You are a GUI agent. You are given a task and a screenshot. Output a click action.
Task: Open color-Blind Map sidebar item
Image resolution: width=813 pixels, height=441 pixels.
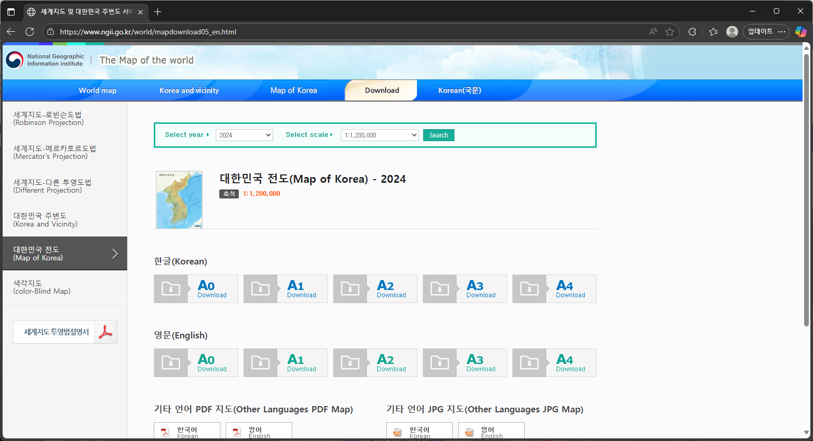65,287
